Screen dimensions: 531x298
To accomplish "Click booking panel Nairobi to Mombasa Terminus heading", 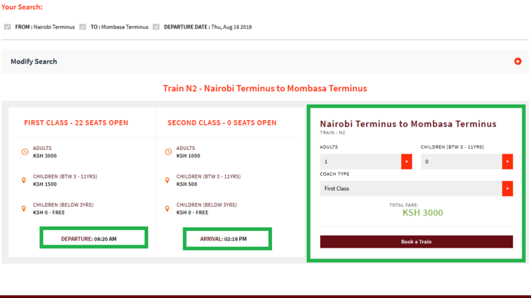I will [408, 124].
